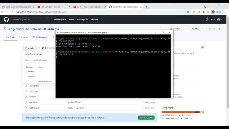Open the Chrome extensions puzzle icon
This screenshot has width=229, height=129.
tap(204, 12)
